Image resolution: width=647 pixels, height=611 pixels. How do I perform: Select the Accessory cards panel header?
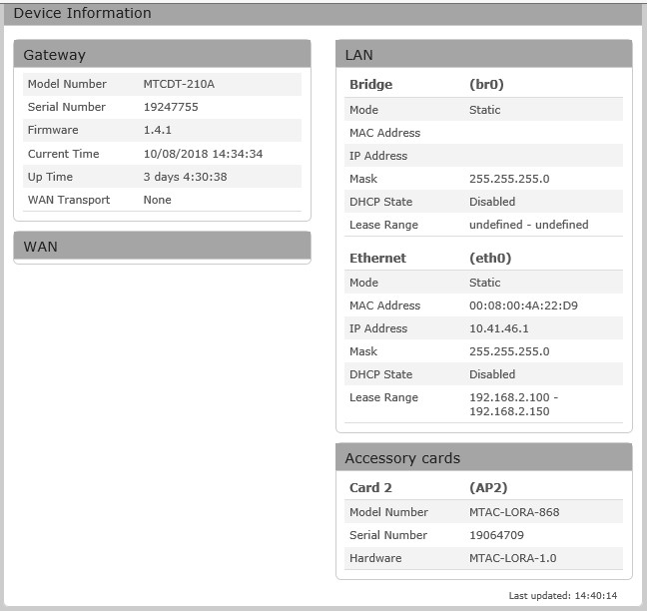pos(402,458)
